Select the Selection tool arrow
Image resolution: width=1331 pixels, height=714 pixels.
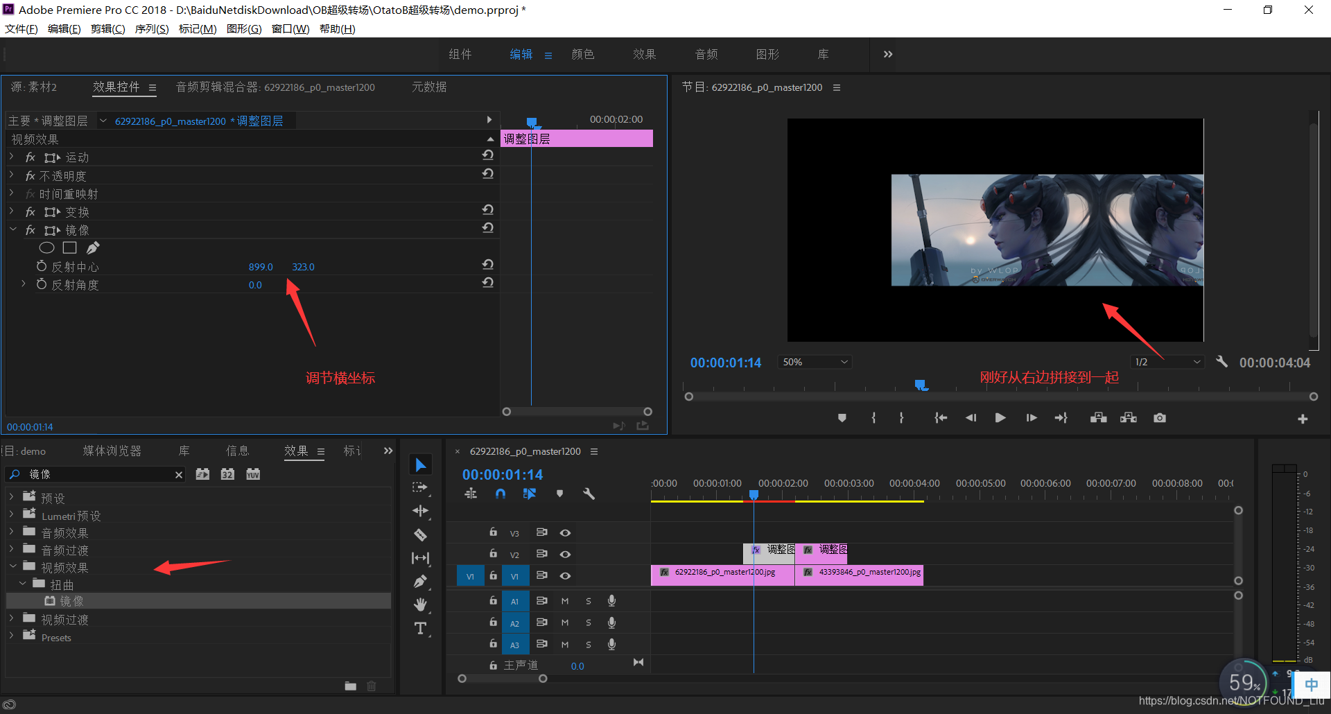421,464
